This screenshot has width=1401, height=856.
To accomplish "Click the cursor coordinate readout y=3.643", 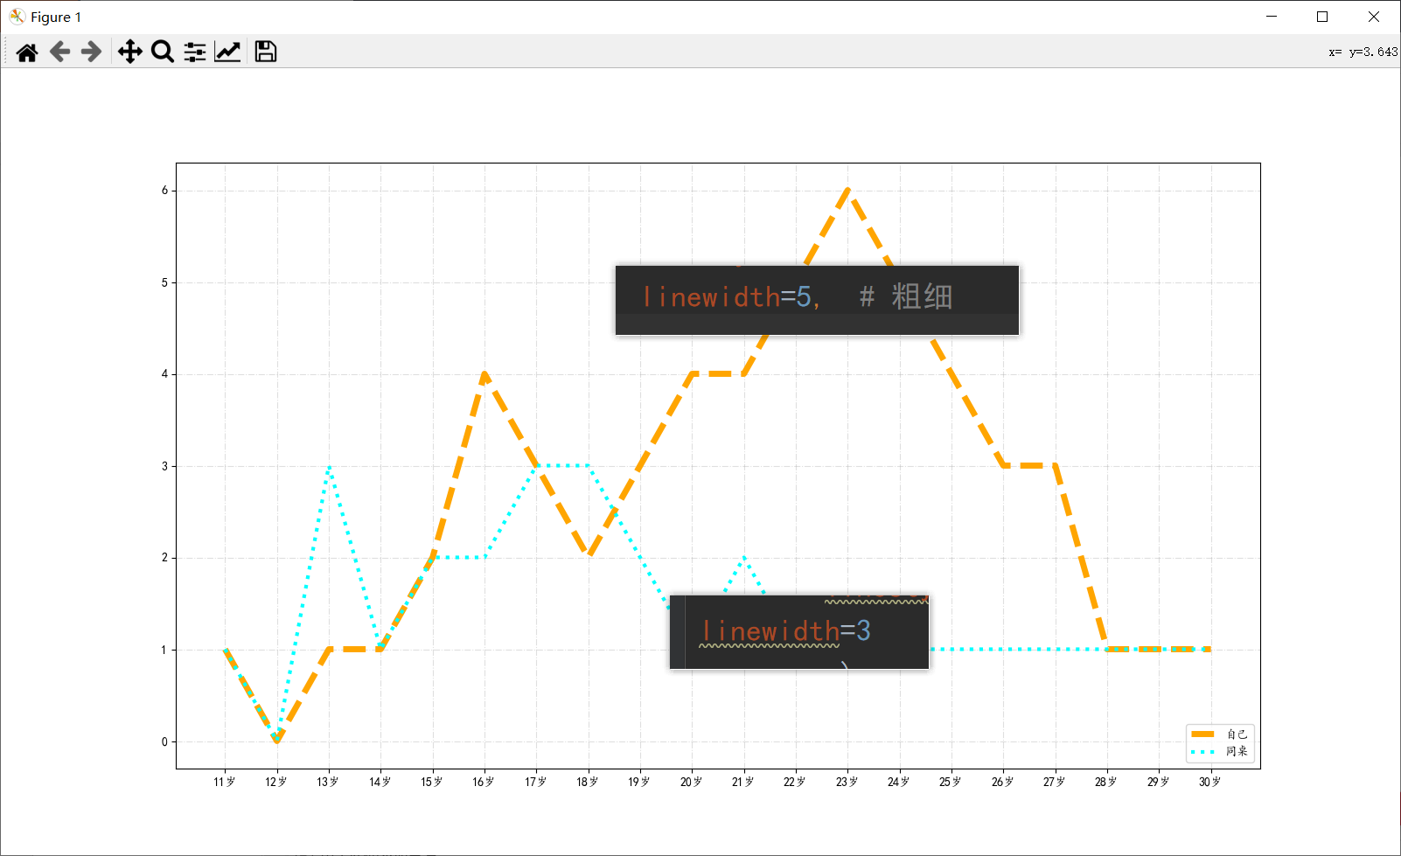I will [1363, 52].
